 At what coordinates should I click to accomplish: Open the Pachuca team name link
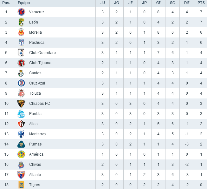pyautogui.click(x=37, y=43)
